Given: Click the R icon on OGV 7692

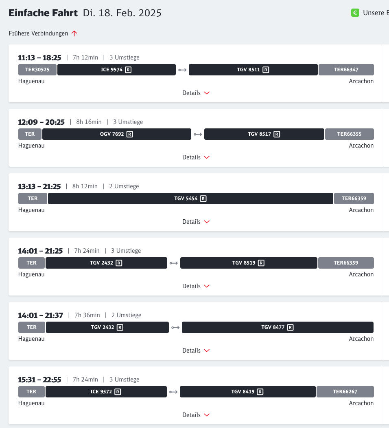Looking at the screenshot, I should pyautogui.click(x=129, y=134).
